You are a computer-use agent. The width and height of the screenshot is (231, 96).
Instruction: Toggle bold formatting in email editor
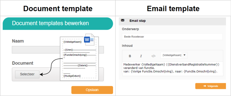[130, 56]
